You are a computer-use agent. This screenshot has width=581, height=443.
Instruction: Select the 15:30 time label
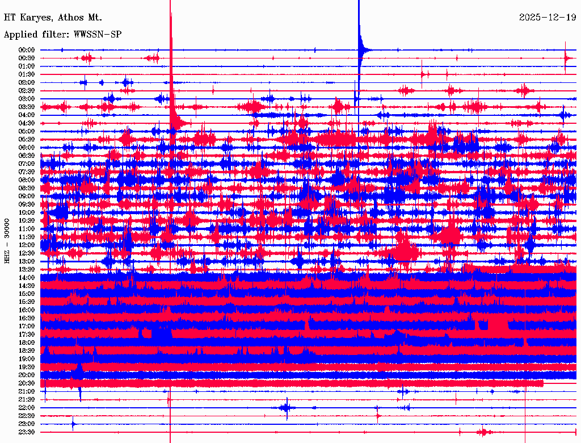pyautogui.click(x=26, y=302)
